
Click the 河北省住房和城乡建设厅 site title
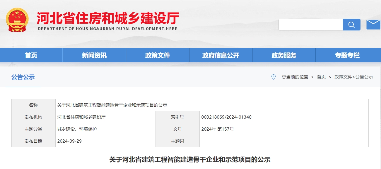(108, 18)
